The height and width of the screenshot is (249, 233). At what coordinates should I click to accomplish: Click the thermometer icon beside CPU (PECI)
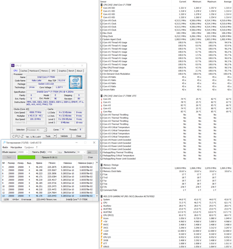pos(102,215)
